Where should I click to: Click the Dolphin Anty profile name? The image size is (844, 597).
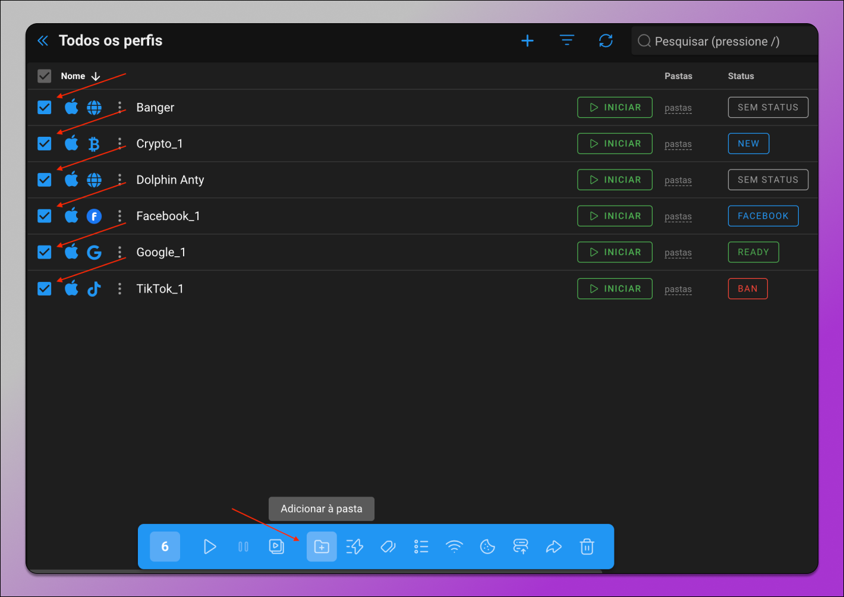[170, 180]
